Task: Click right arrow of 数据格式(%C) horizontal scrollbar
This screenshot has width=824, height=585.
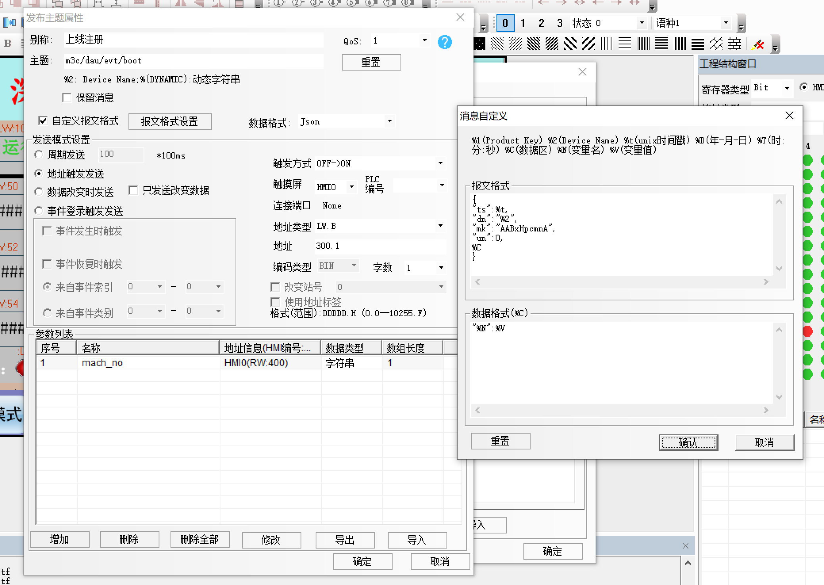Action: (x=766, y=410)
